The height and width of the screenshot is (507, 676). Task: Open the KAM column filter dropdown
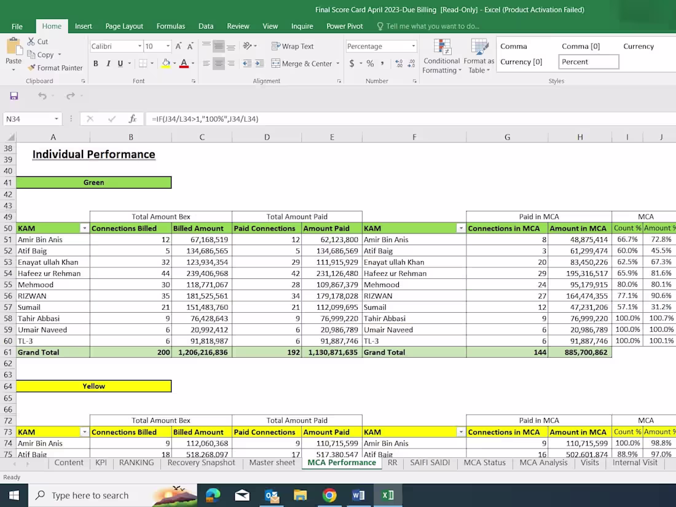click(85, 228)
